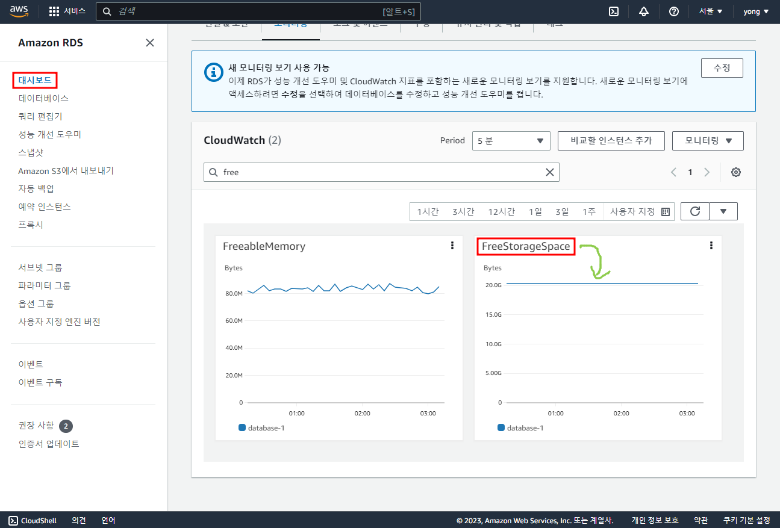The width and height of the screenshot is (780, 528).
Task: Open the Seoul region dropdown
Action: (711, 11)
